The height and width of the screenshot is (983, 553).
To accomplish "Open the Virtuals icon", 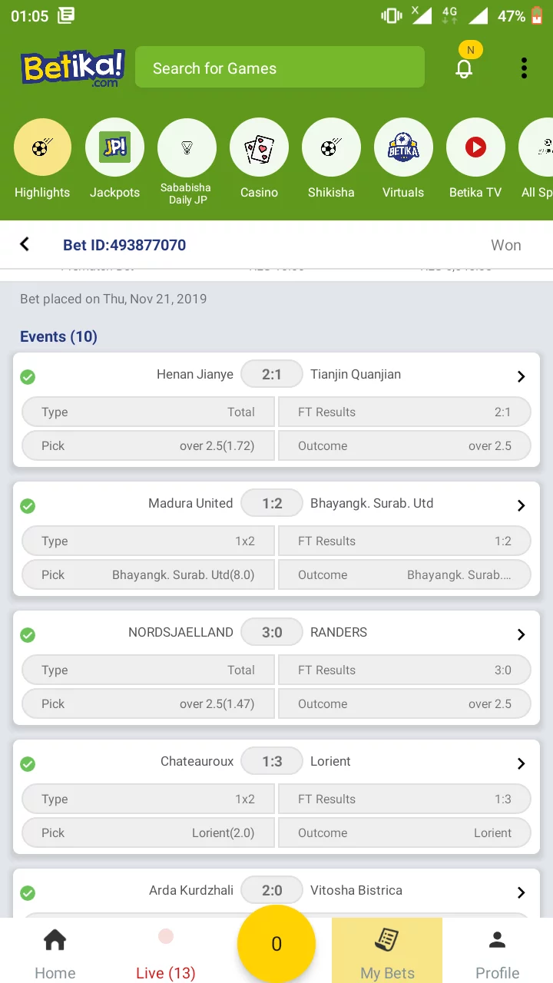I will coord(403,147).
